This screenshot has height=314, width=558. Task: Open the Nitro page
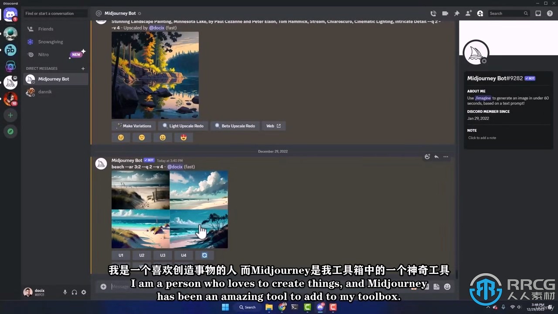(x=55, y=55)
